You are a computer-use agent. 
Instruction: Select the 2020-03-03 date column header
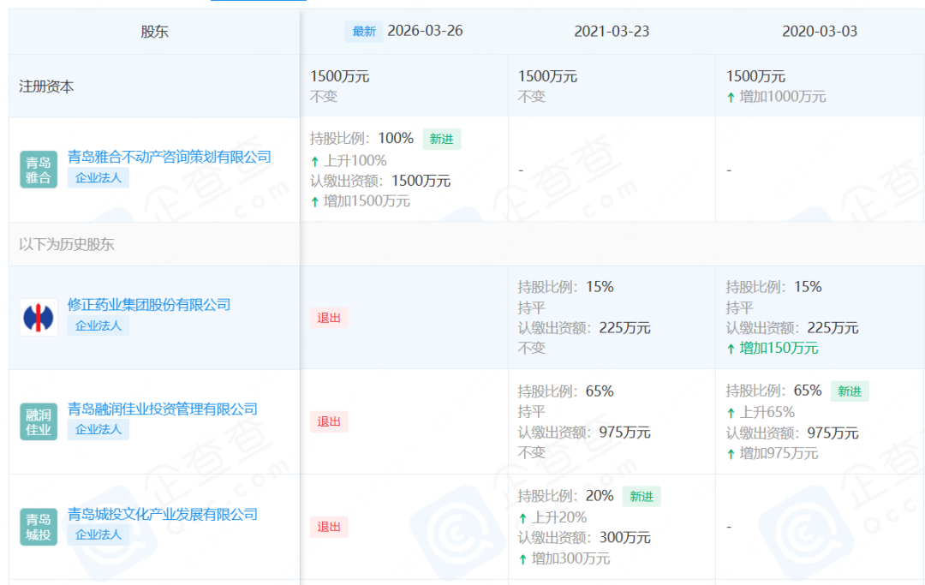(x=820, y=31)
